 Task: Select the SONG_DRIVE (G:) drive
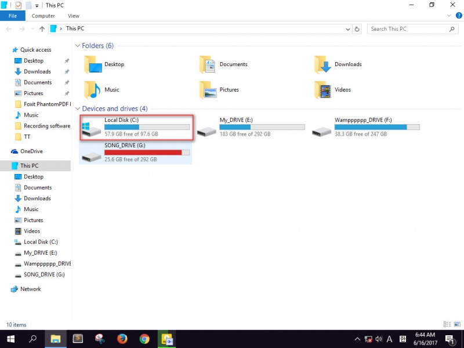pyautogui.click(x=136, y=153)
